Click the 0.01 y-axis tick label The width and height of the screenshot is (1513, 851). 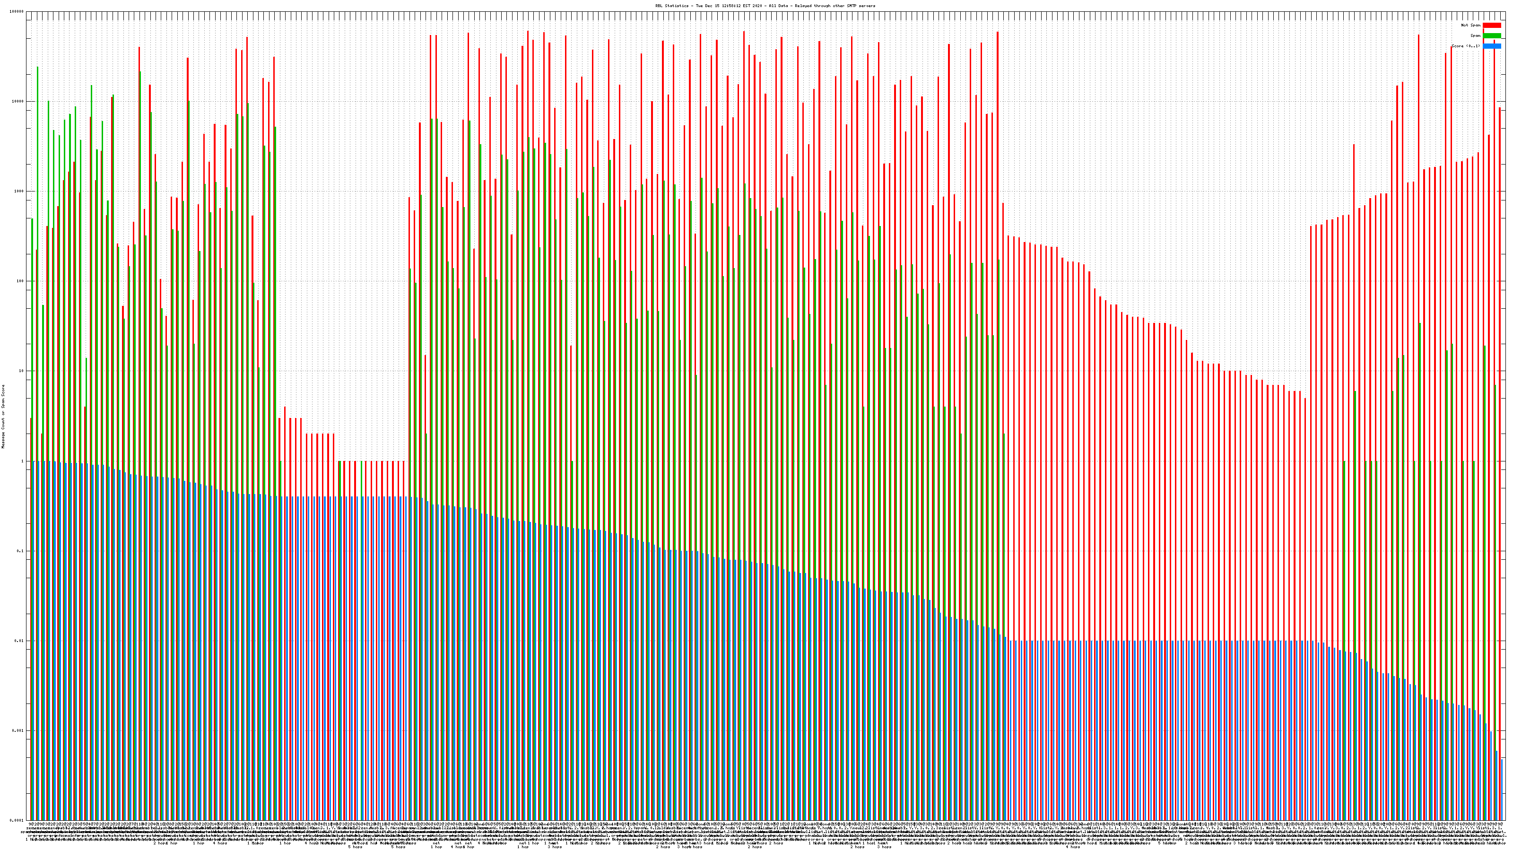click(x=20, y=641)
